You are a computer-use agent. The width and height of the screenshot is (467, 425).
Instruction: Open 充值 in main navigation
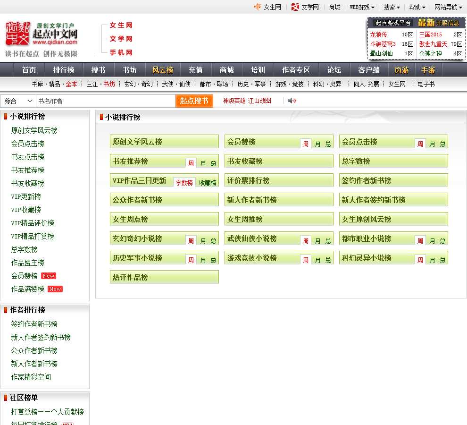(x=195, y=70)
